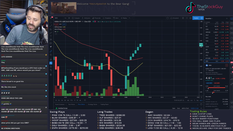Image resolution: width=233 pixels, height=131 pixels.
Task: Take a chart snapshot with the camera icon
Action: pos(190,18)
